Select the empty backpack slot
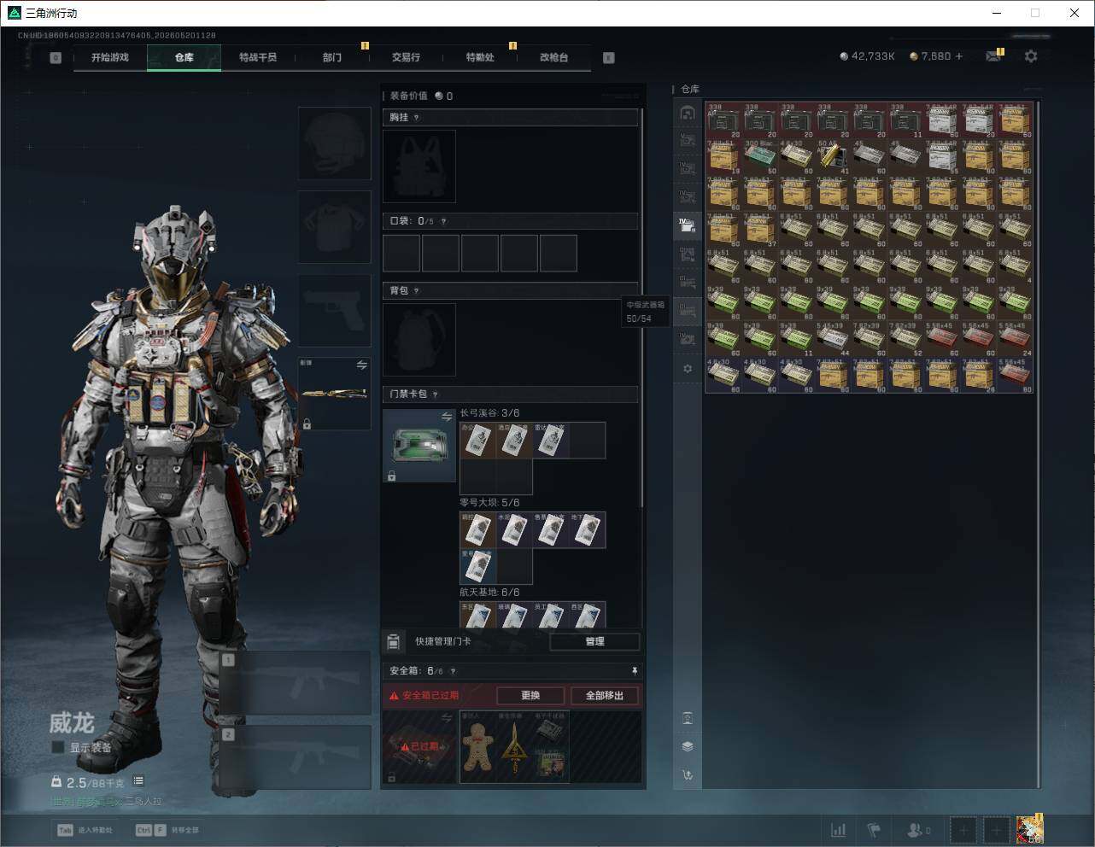Screen dimensions: 1095x847 pos(419,340)
